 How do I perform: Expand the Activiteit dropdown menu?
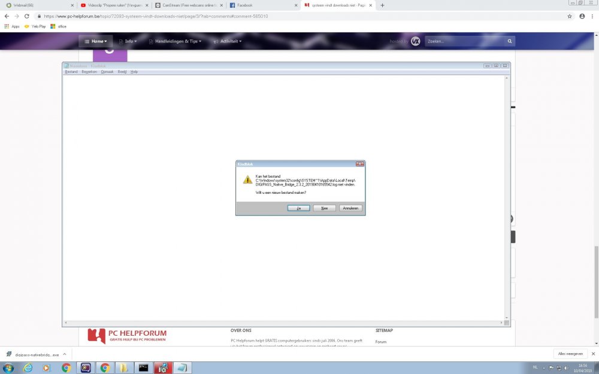pyautogui.click(x=228, y=41)
